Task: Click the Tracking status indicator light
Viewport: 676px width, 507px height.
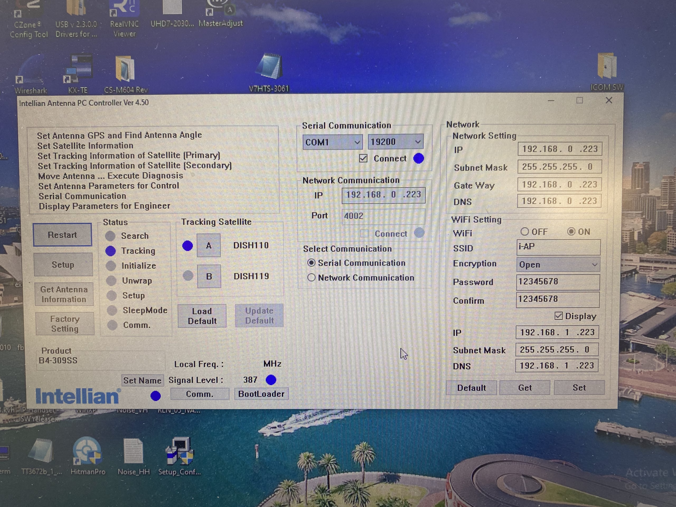Action: (x=111, y=251)
